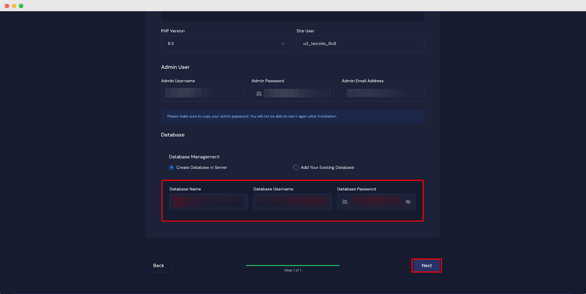Choose Add Your Existing Database option
Viewport: 586px width, 294px height.
pos(296,168)
